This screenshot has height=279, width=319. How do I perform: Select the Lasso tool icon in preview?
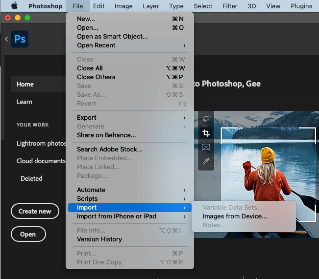[206, 119]
